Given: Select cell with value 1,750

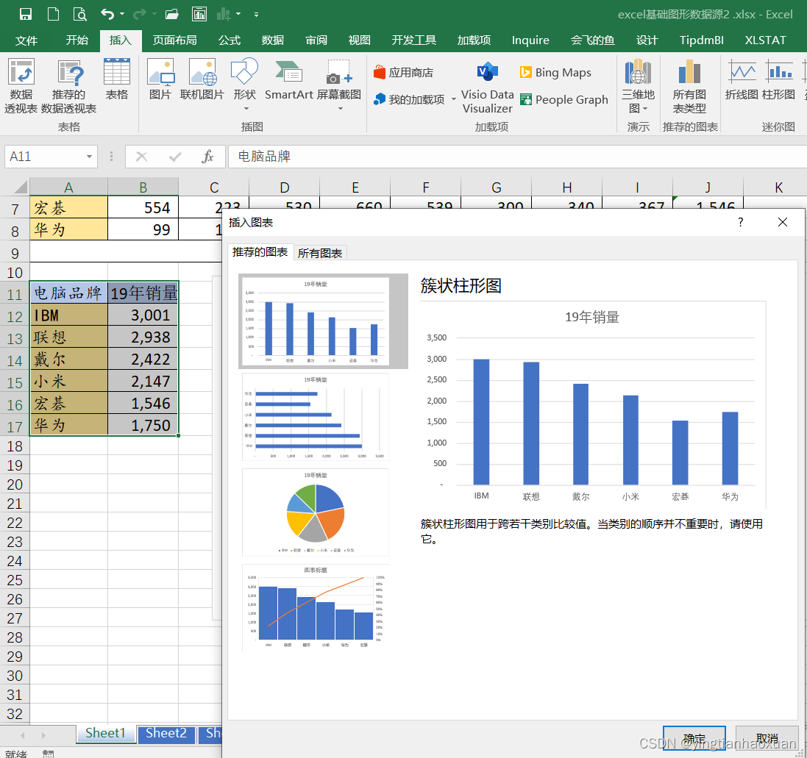Looking at the screenshot, I should 143,425.
